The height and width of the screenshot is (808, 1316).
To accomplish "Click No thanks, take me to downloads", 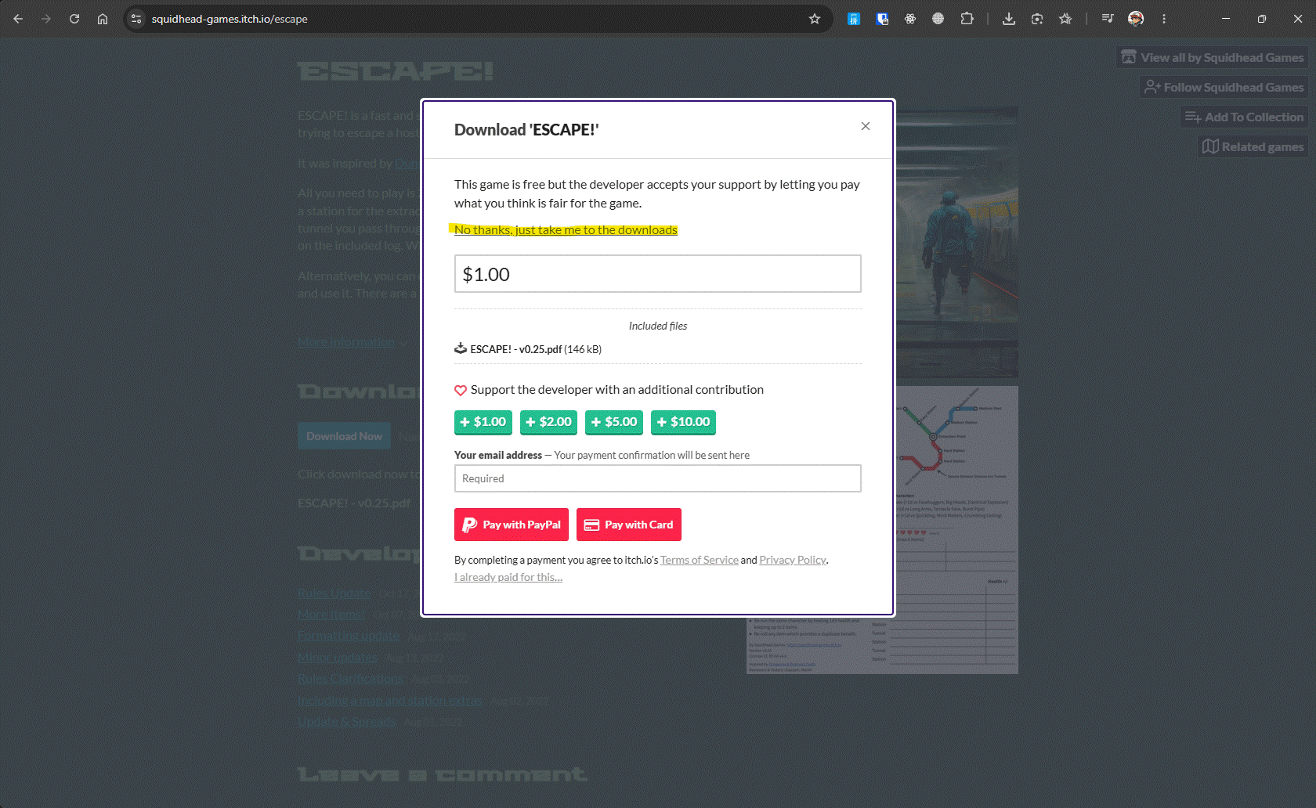I will (x=566, y=229).
